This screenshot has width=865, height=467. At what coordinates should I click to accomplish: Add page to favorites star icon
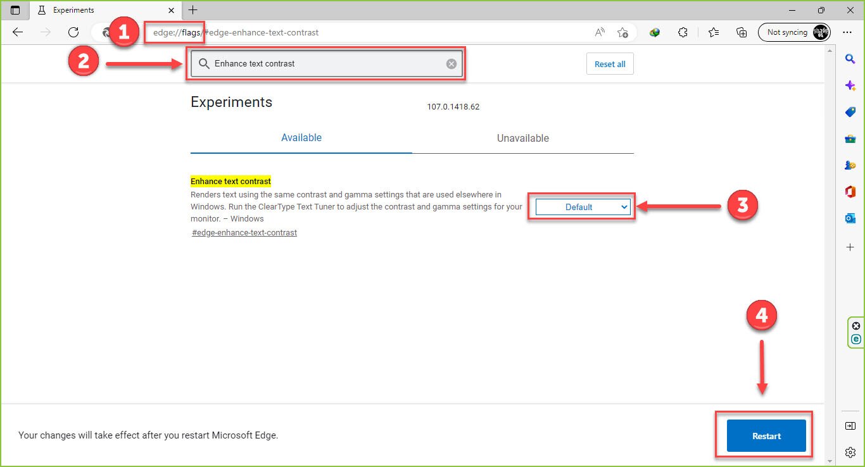(622, 32)
